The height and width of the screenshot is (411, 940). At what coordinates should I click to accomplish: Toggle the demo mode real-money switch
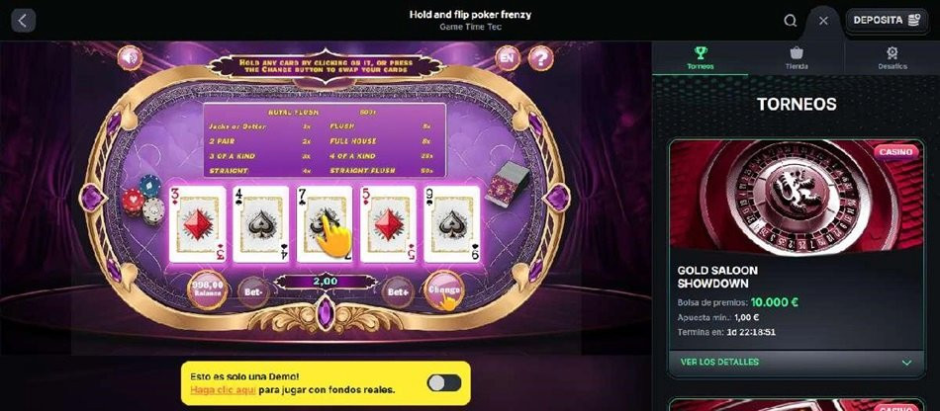point(444,383)
